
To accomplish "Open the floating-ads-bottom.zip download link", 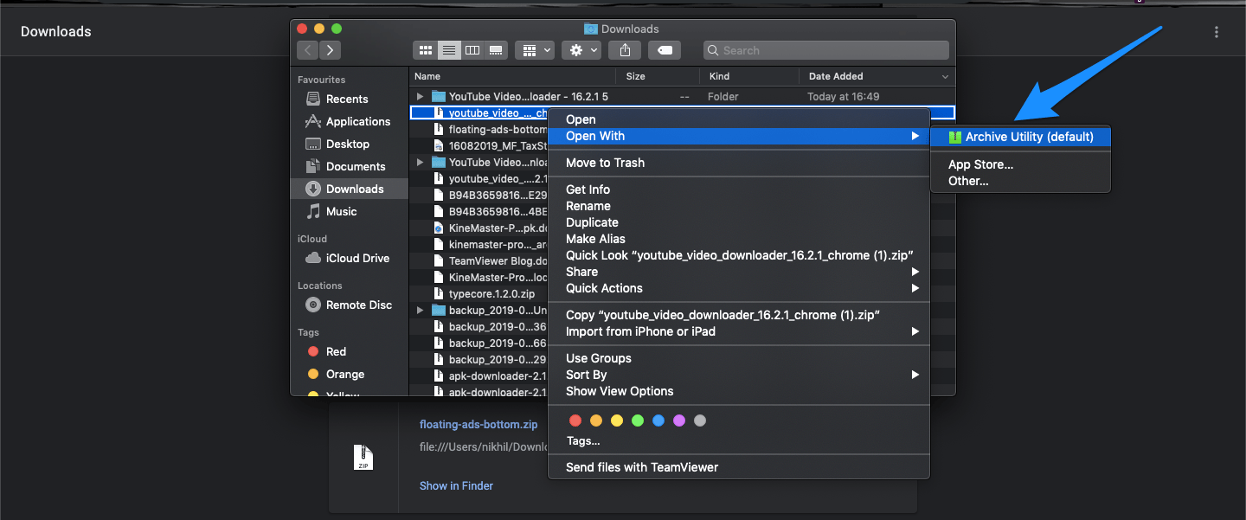I will coord(478,424).
